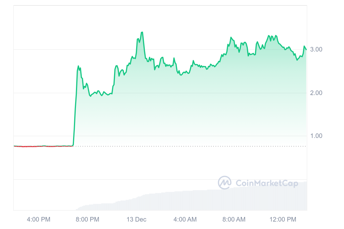Screen dimensions: 344x229
Task: Click the right end of the green price line
Action: [306, 50]
